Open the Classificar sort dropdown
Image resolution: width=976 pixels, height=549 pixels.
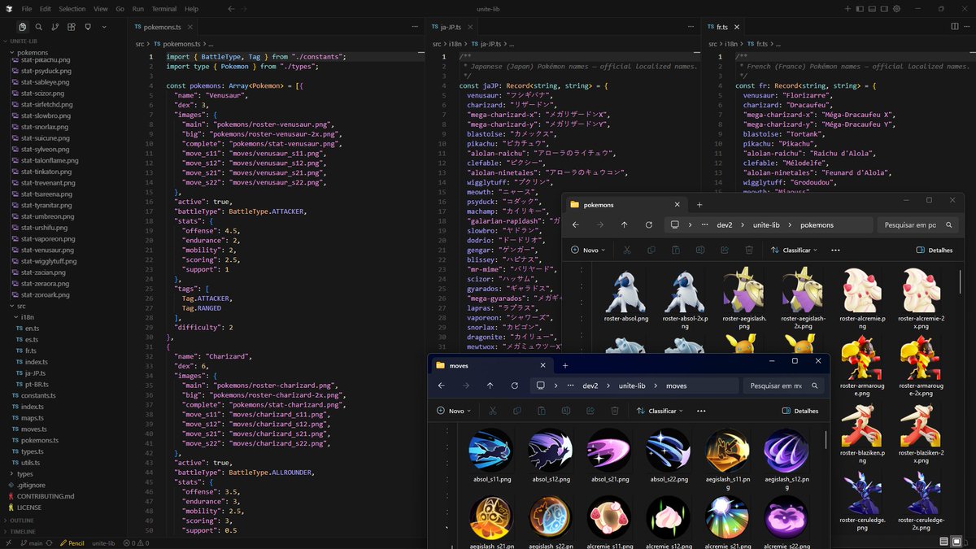[662, 411]
